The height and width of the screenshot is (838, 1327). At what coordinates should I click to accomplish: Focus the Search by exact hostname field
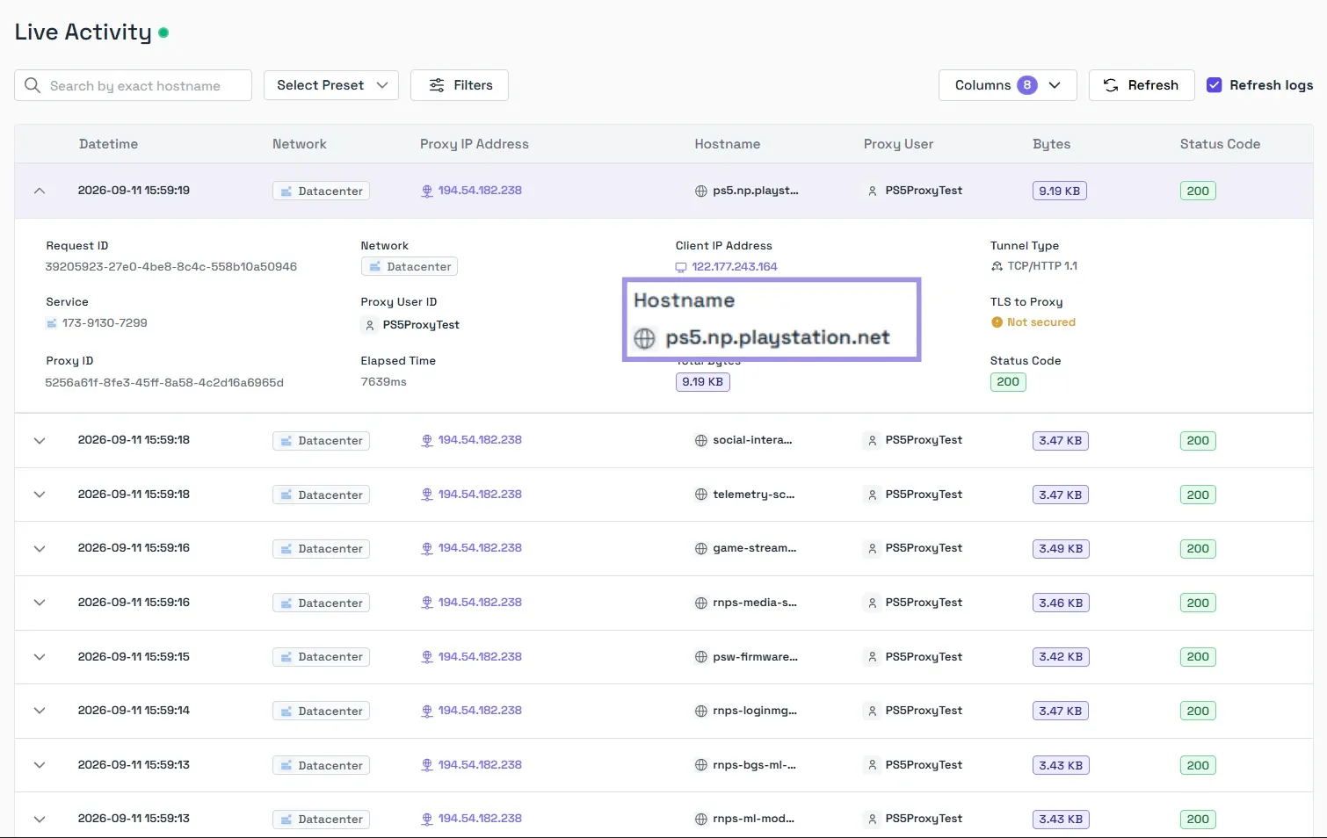pos(133,85)
